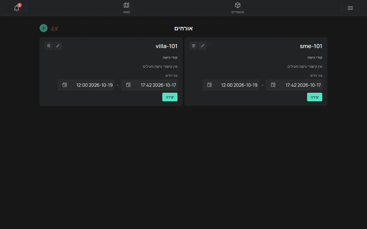The image size is (367, 229).
Task: Click the 2/2 guest count label
Action: (x=54, y=28)
